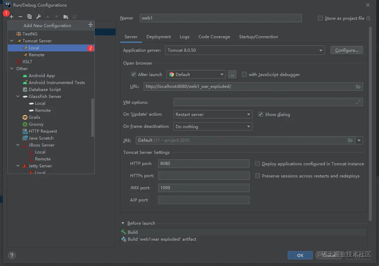
Task: Collapse the Before launch section
Action: (x=123, y=223)
